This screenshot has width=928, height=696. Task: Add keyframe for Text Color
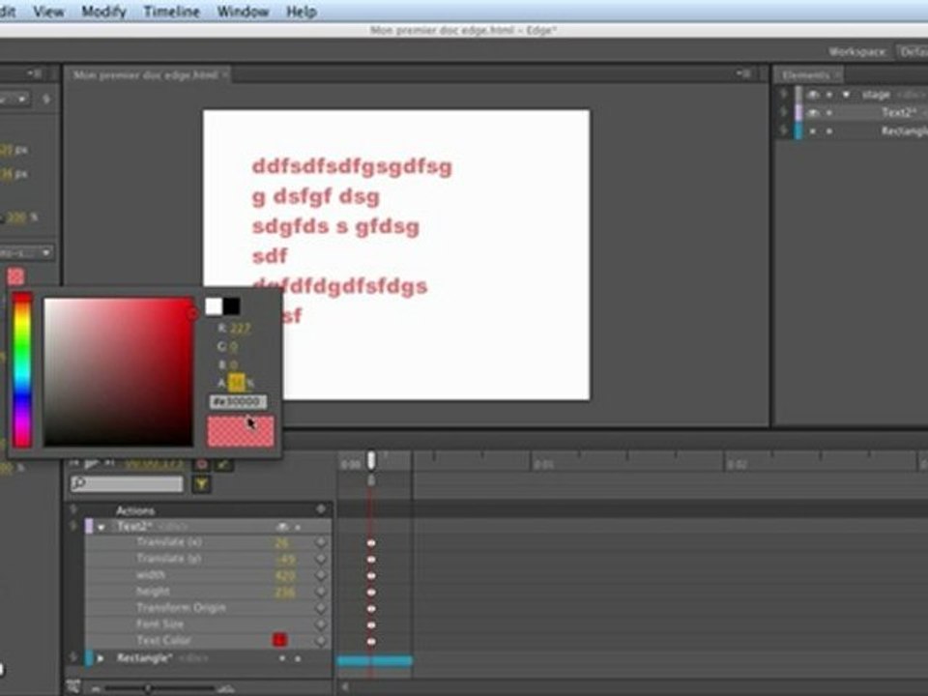[x=321, y=640]
